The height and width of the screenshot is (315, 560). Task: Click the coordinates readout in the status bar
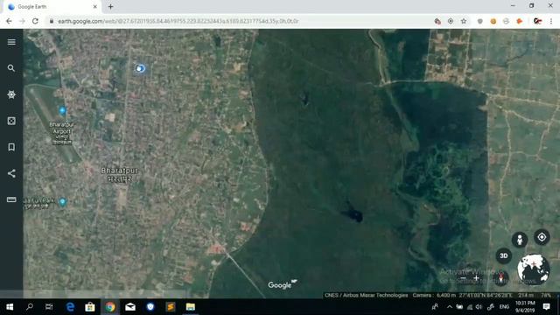(486, 296)
